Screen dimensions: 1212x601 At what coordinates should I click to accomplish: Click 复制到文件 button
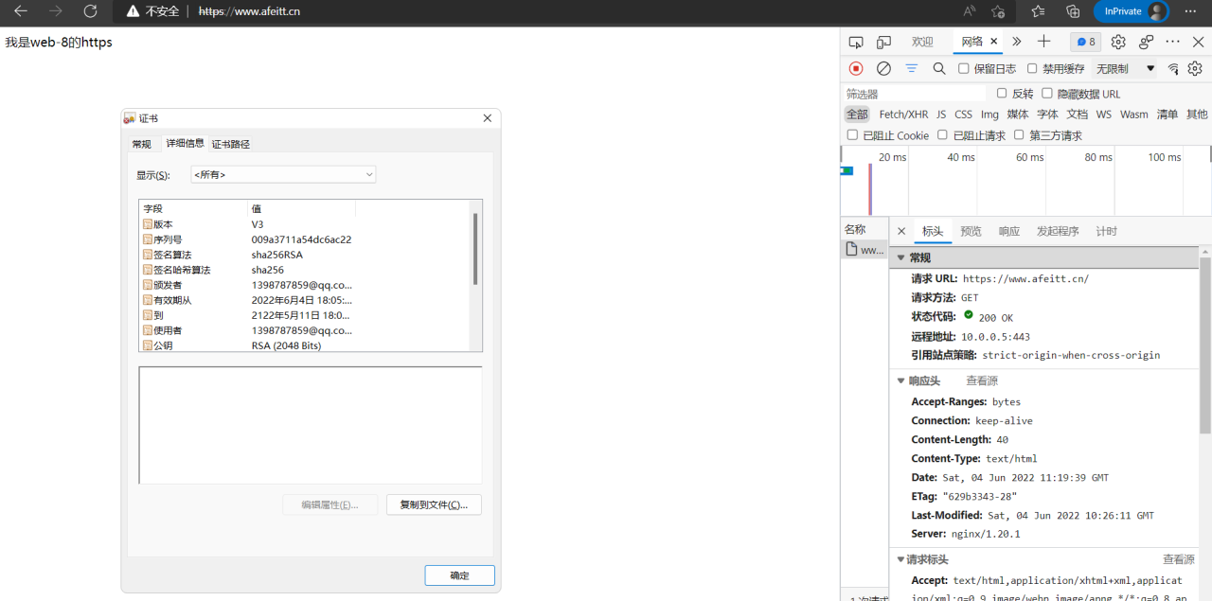pyautogui.click(x=434, y=504)
